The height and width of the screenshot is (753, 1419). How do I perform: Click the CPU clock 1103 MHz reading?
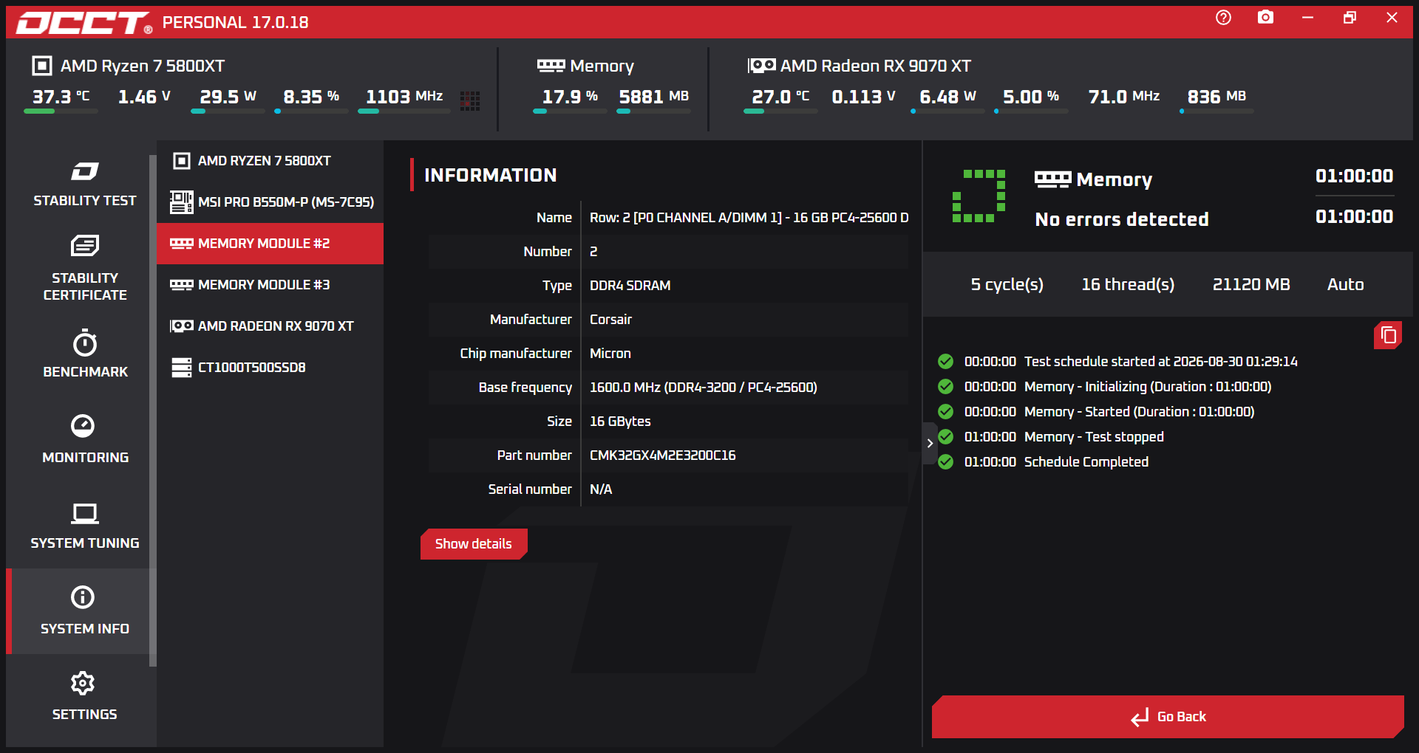(x=404, y=97)
